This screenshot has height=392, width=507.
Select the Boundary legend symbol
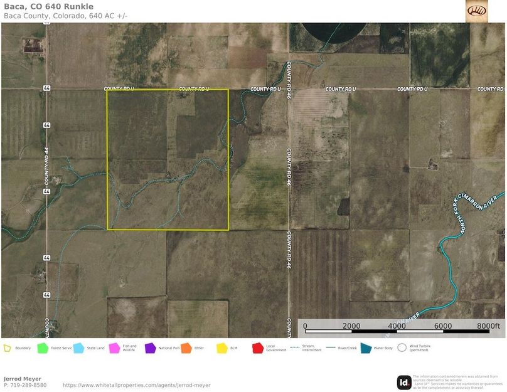8,349
